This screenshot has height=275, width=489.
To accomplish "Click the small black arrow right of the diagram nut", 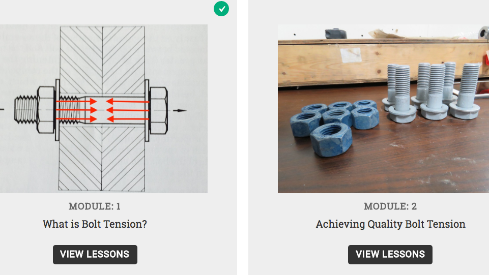I will (x=180, y=110).
